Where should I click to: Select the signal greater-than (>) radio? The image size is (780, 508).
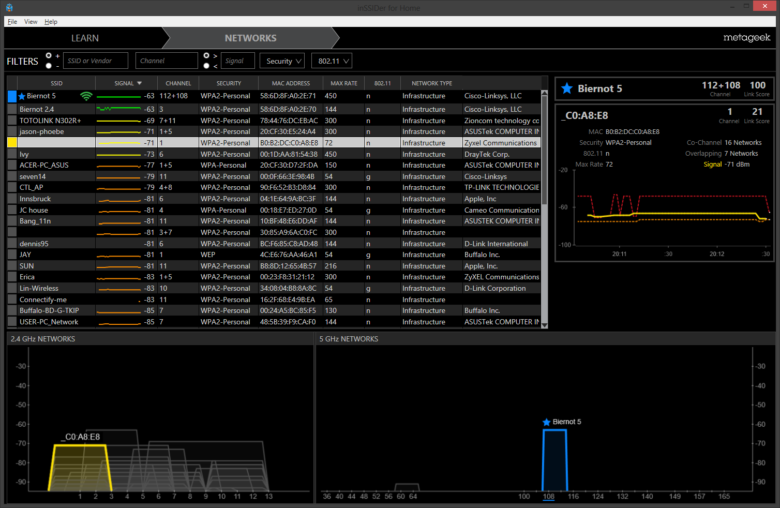coord(206,55)
